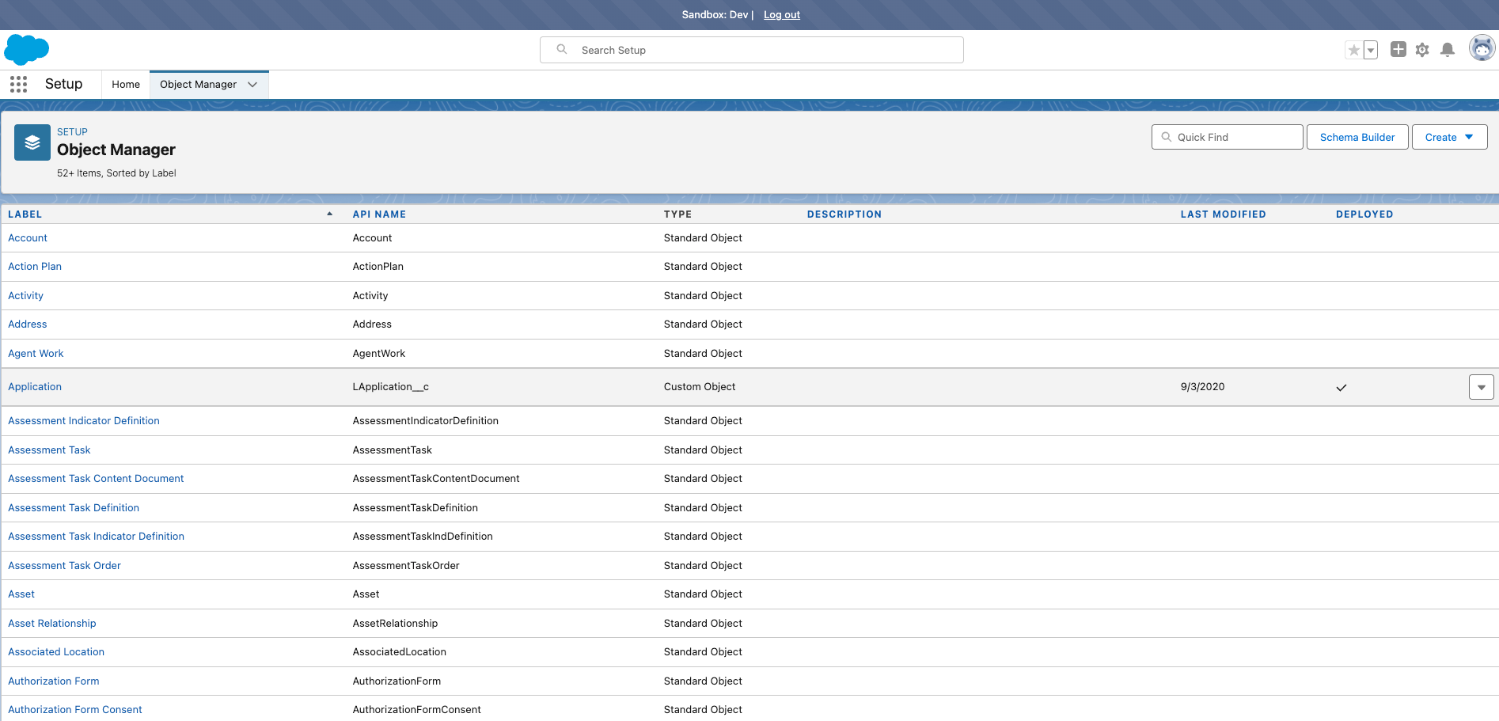Open the Application row actions dropdown

pyautogui.click(x=1482, y=387)
